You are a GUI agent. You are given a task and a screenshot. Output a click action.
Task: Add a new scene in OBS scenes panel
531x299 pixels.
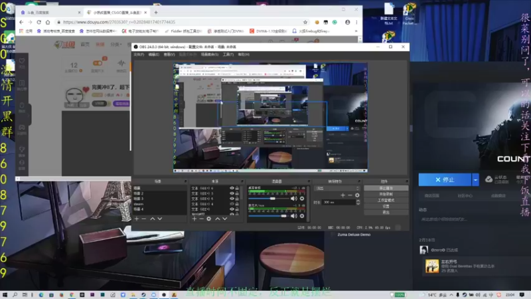click(x=137, y=219)
